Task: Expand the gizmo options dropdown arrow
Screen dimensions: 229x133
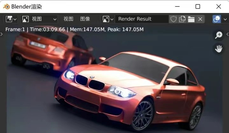Action: [x=225, y=19]
